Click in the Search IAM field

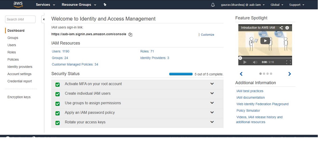pyautogui.click(x=20, y=19)
